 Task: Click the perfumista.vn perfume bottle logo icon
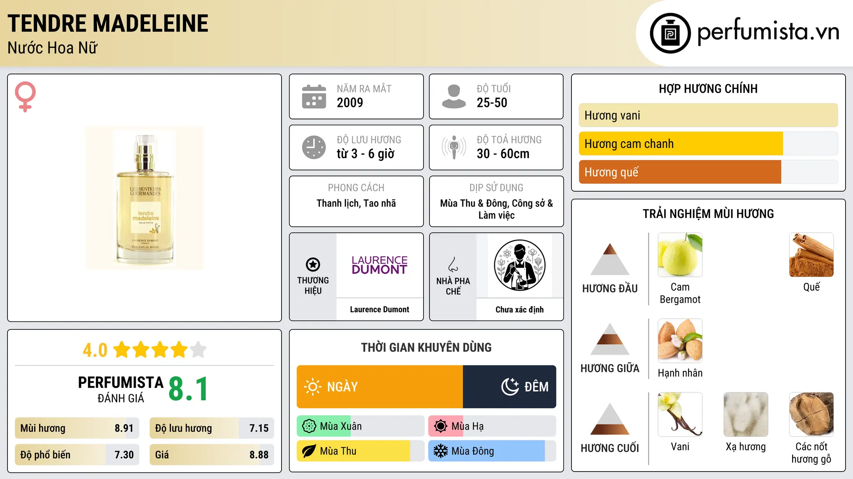tap(670, 33)
